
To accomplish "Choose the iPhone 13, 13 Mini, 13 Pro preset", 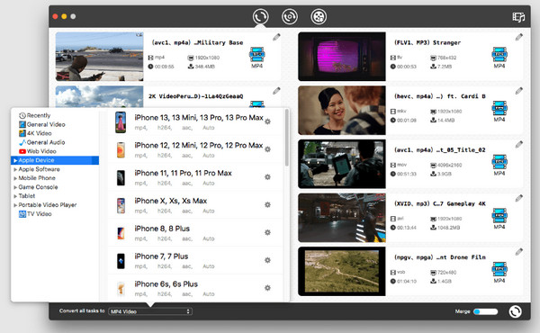I will 195,121.
